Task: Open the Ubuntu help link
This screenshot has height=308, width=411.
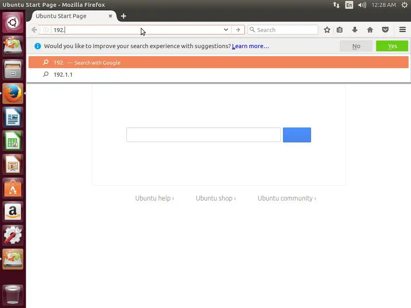Action: [x=155, y=198]
